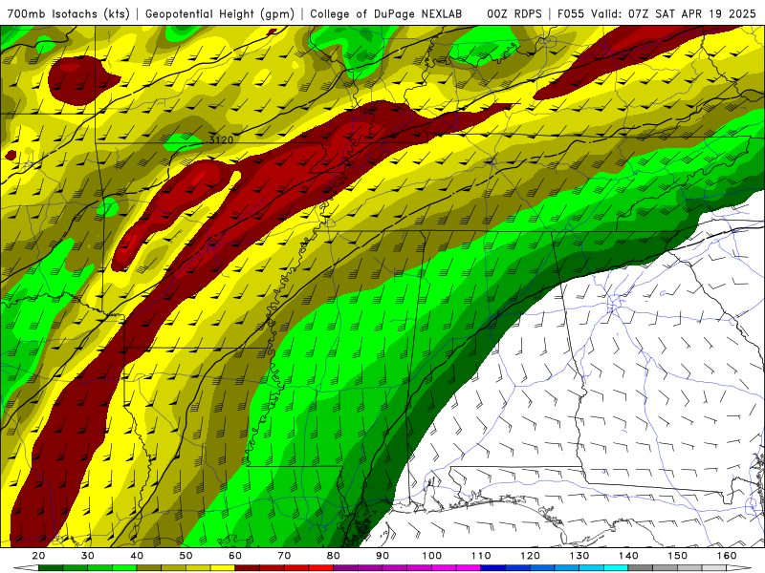Click the '60' value on the color scale

[235, 556]
